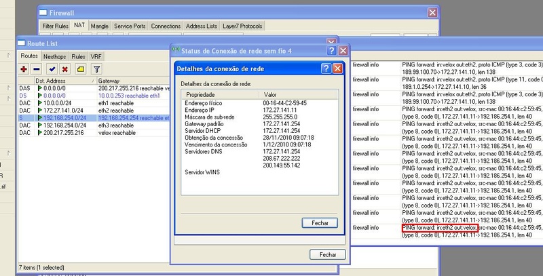Click subnet mask 255.255.255.0
The height and width of the screenshot is (276, 543).
click(280, 117)
